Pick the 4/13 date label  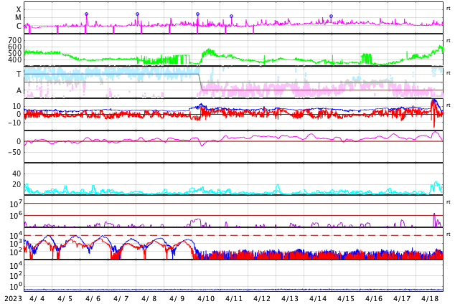290,298
